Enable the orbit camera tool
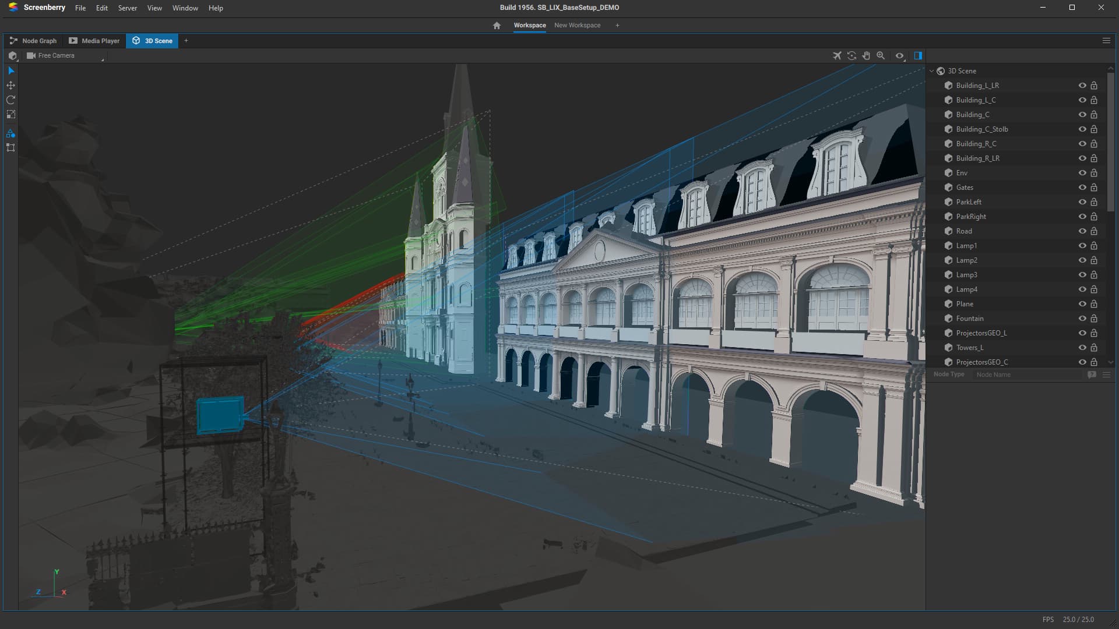Viewport: 1119px width, 629px height. click(851, 56)
